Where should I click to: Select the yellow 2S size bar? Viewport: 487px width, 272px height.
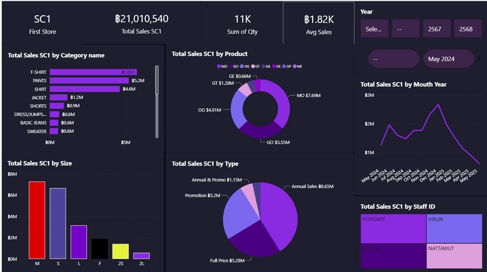click(x=120, y=251)
